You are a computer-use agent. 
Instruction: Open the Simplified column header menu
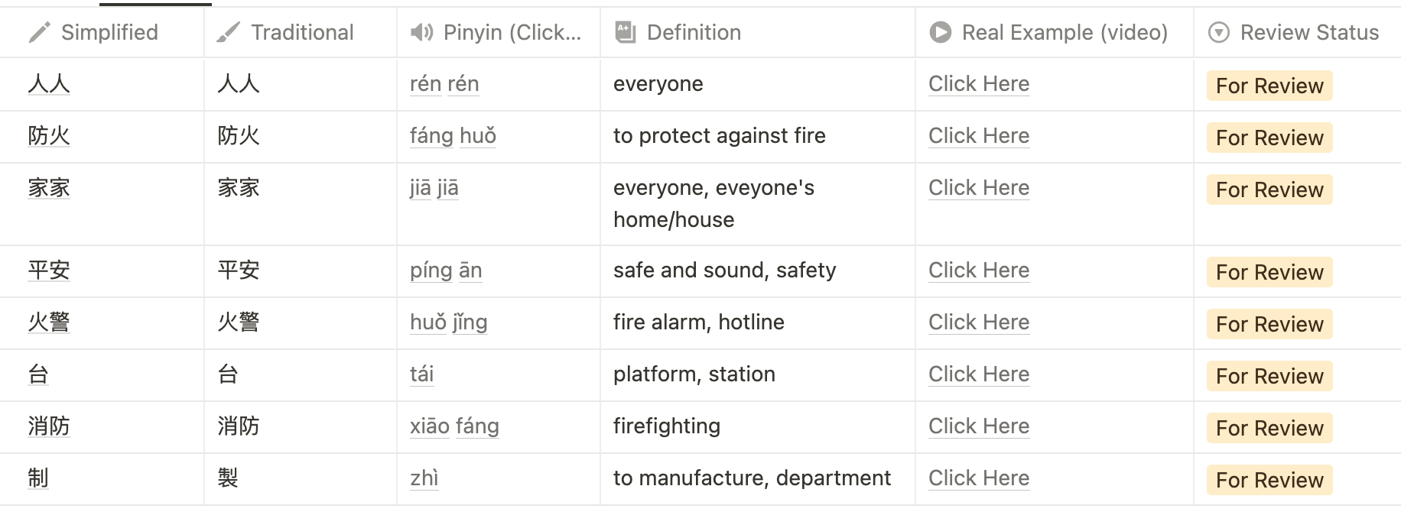[x=109, y=32]
